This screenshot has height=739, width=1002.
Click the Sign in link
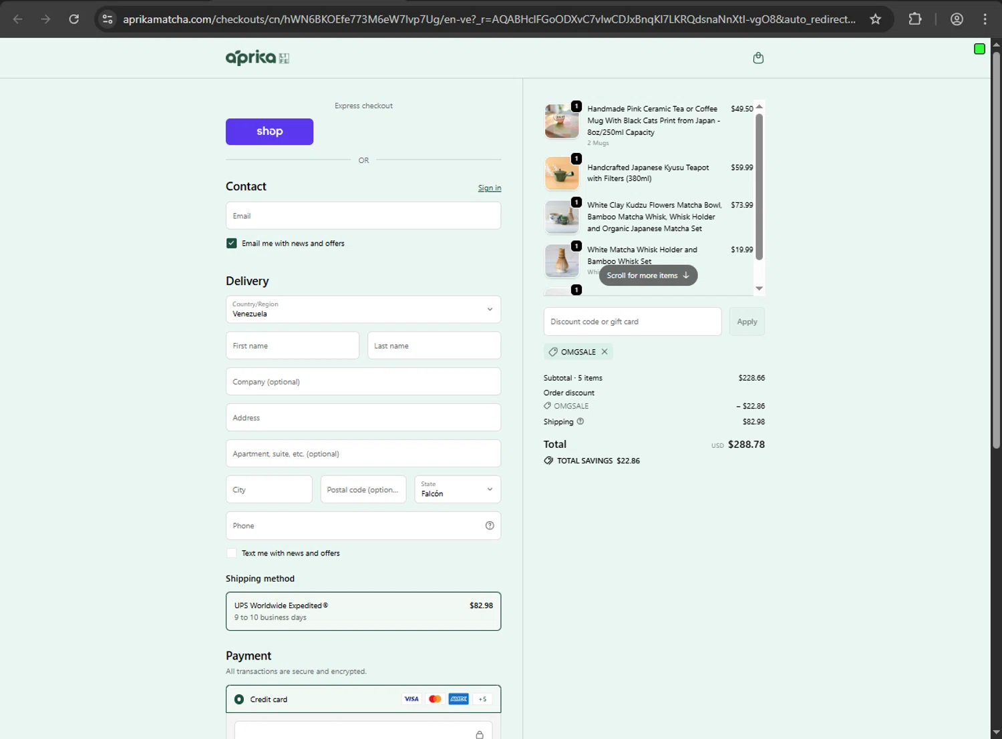(x=490, y=188)
